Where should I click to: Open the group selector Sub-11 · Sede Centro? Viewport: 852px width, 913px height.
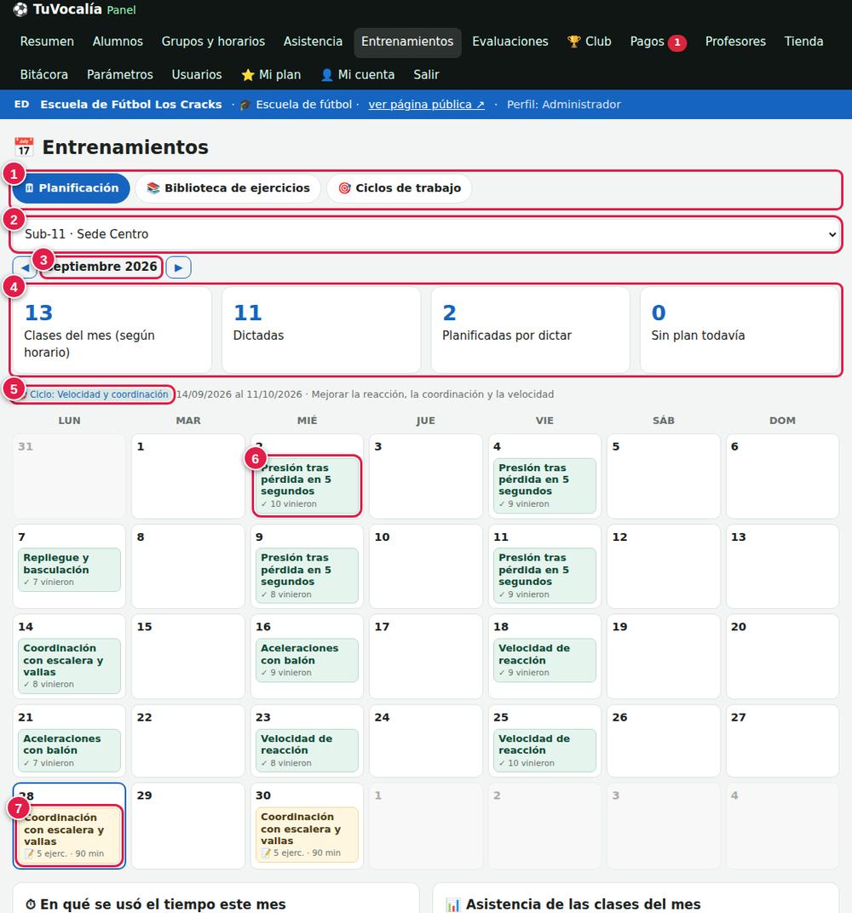click(x=426, y=234)
